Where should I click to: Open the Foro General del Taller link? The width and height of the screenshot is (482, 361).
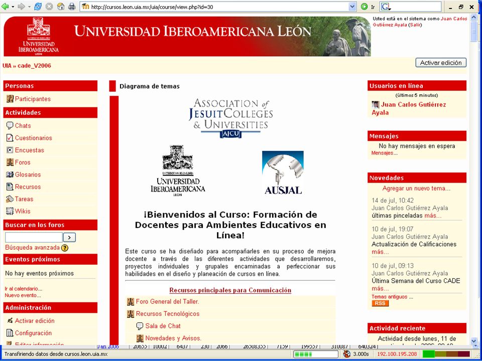pyautogui.click(x=168, y=301)
